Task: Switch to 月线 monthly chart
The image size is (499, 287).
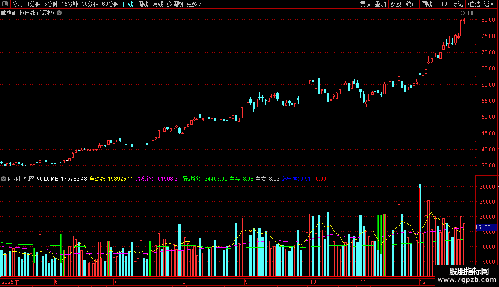Action: point(158,4)
